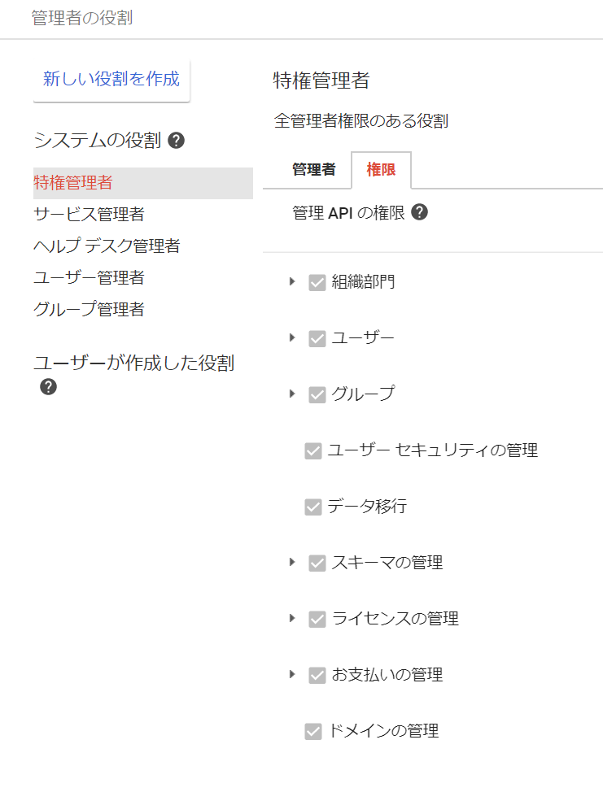603x805 pixels.
Task: Expand the お支払いの管理 permission tree
Action: pyautogui.click(x=292, y=675)
